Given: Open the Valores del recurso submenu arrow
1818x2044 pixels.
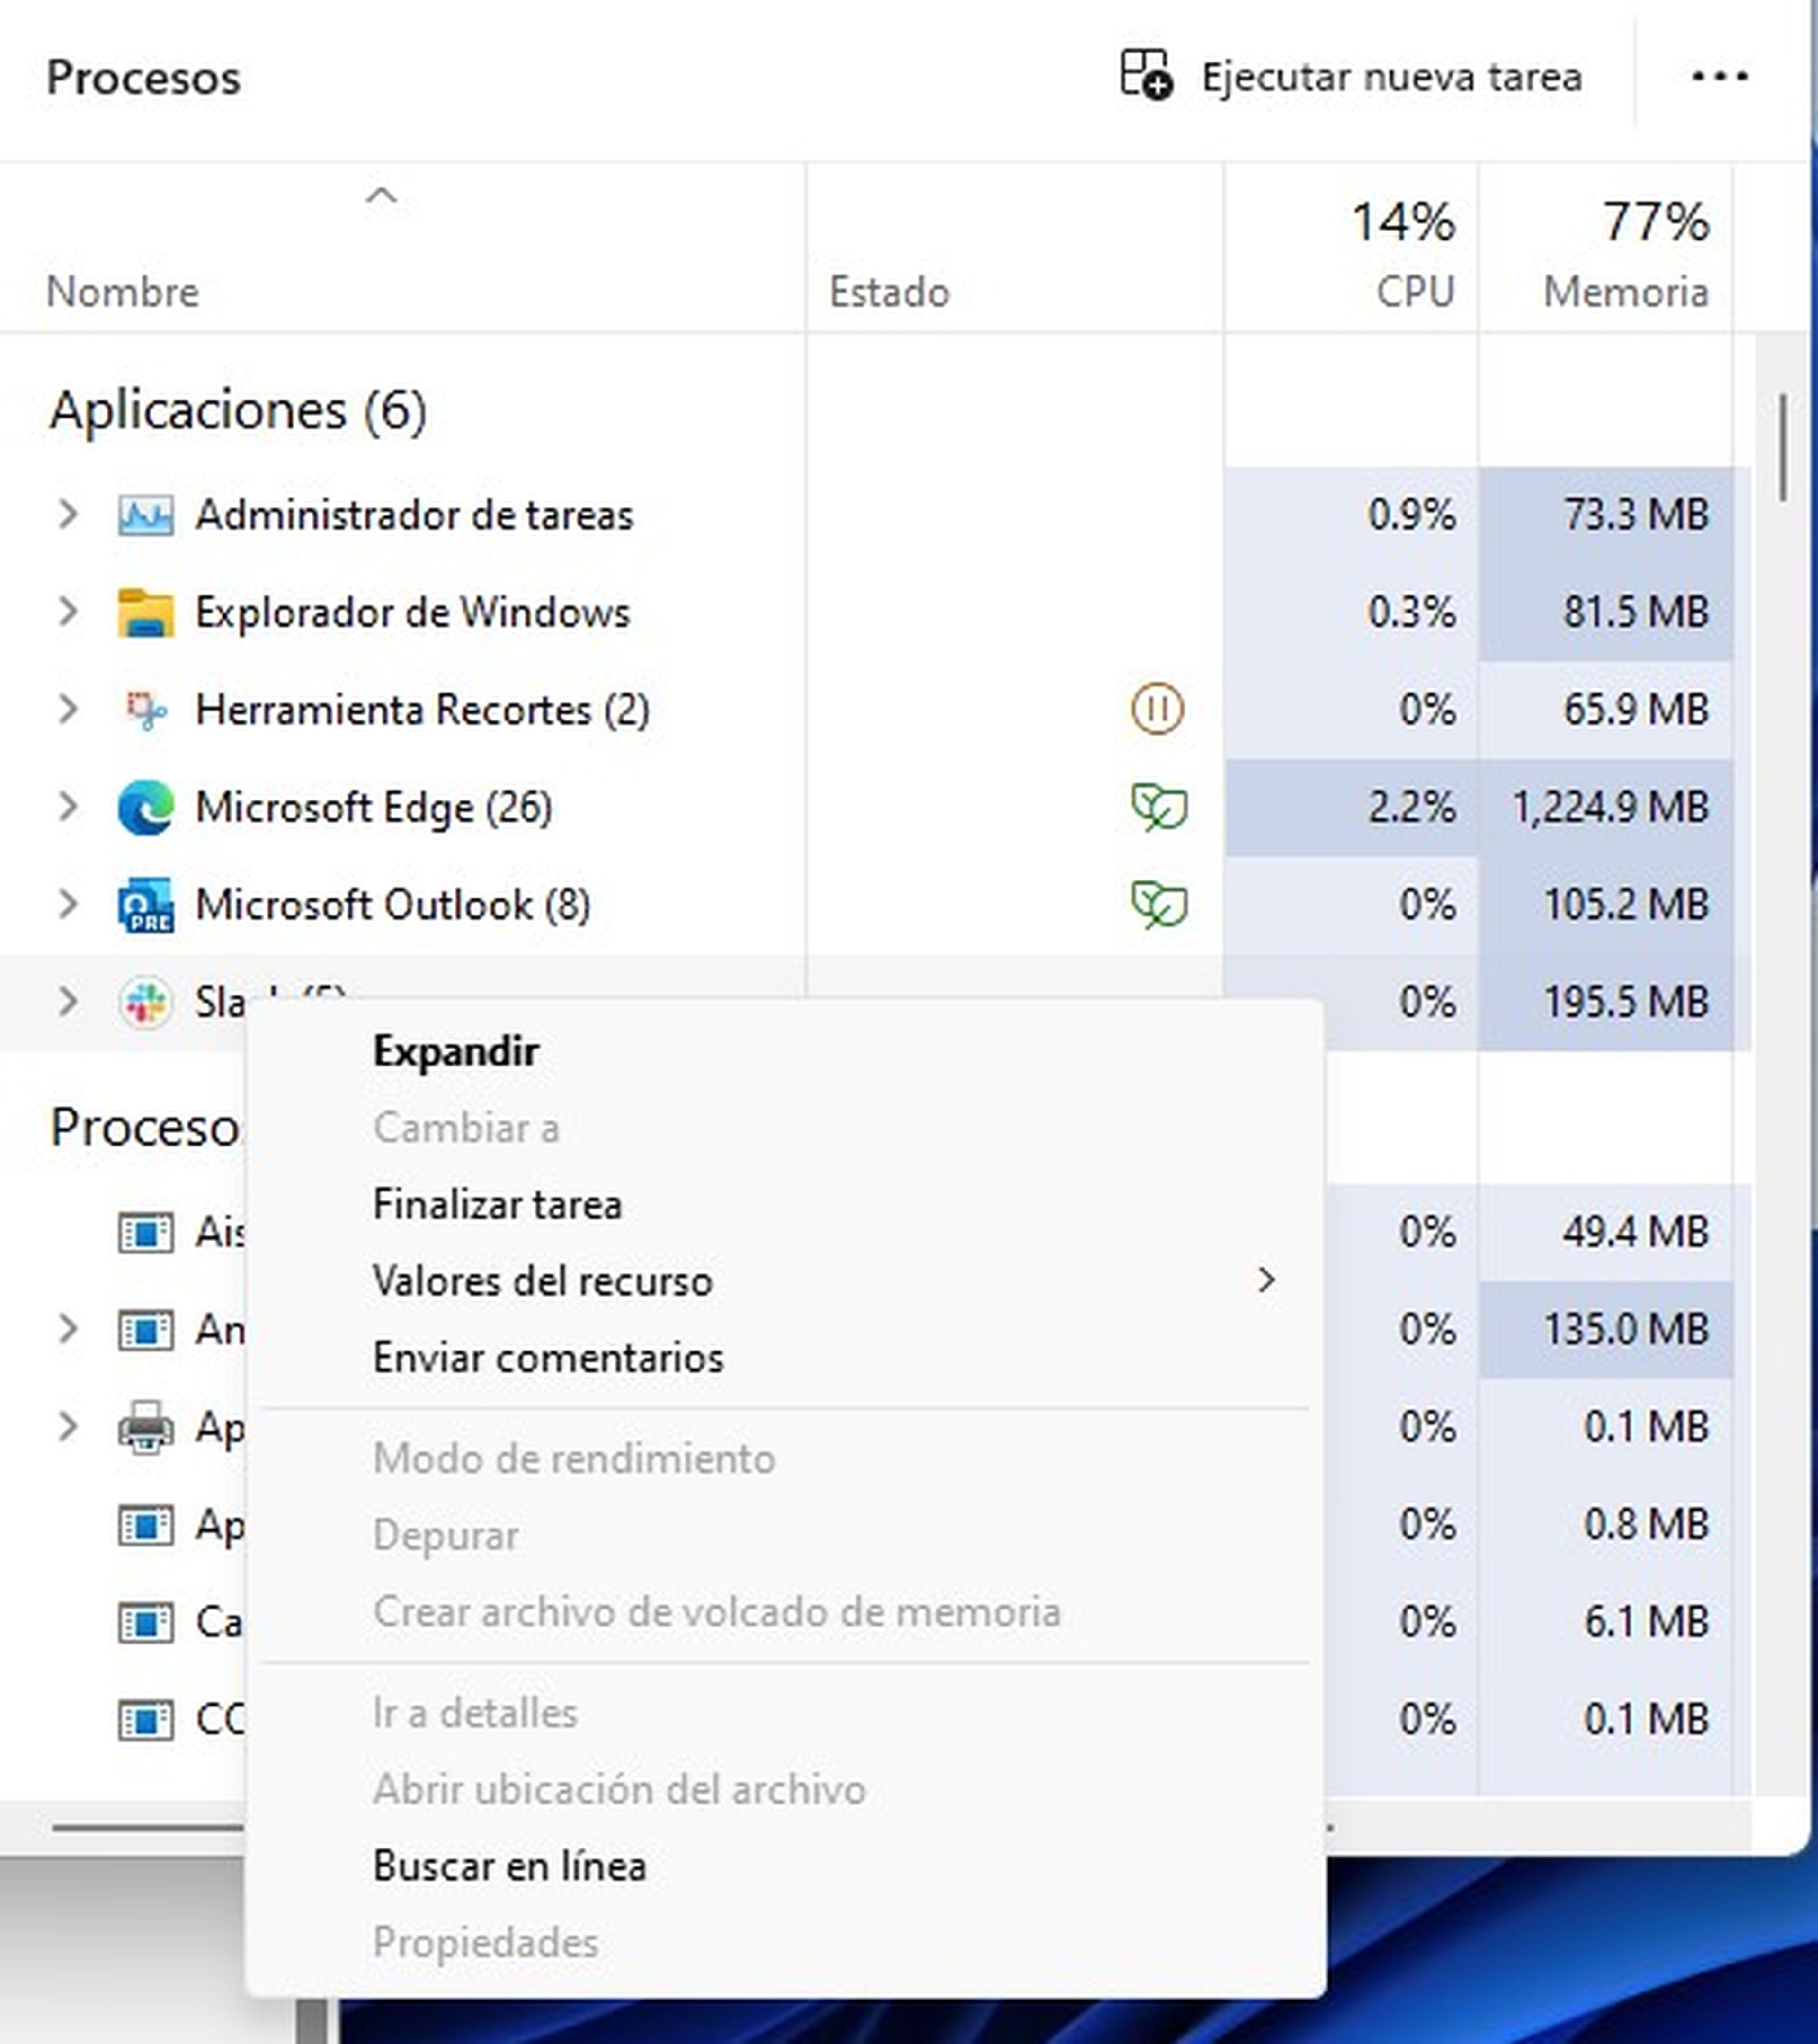Looking at the screenshot, I should point(1266,1280).
